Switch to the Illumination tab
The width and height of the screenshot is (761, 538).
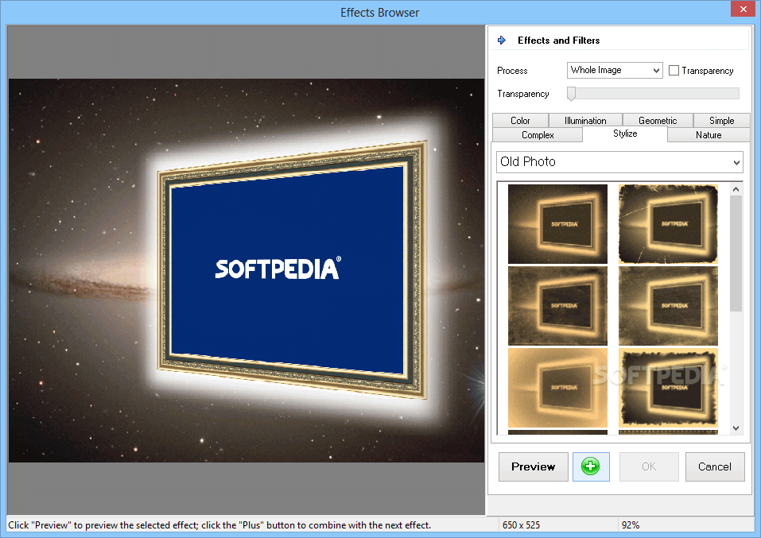click(x=585, y=120)
